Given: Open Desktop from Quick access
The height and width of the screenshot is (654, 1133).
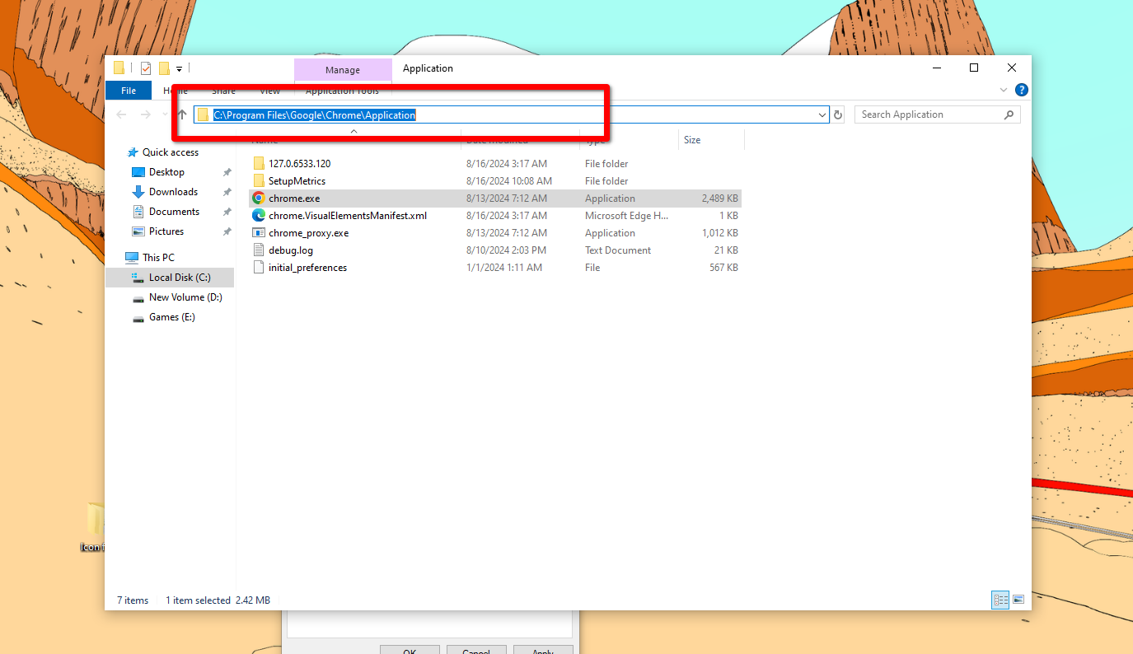Looking at the screenshot, I should (166, 172).
